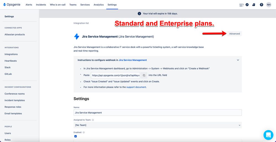Image resolution: width=276 pixels, height=142 pixels.
Task: Uncheck the Enabled checkbox
Action: (75, 136)
